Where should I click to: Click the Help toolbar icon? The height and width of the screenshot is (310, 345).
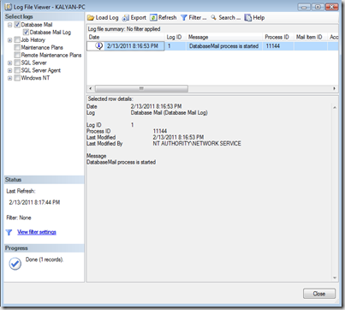pos(247,18)
